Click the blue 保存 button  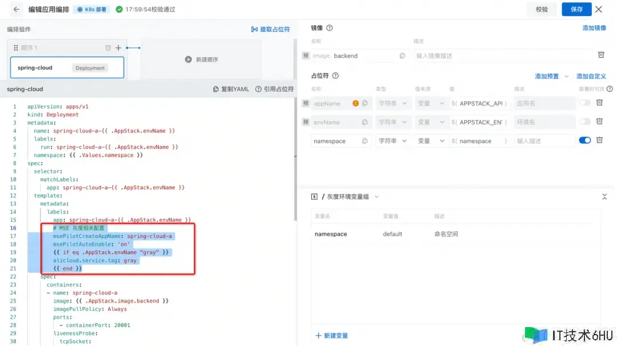[576, 9]
